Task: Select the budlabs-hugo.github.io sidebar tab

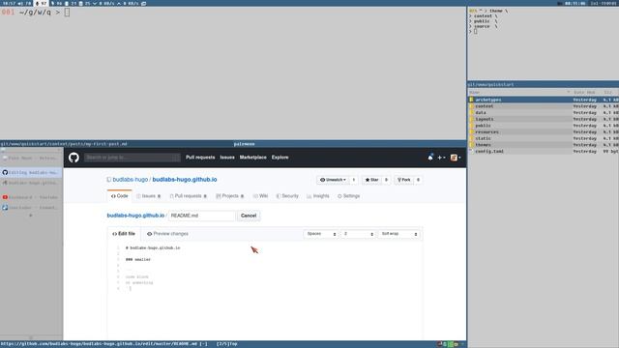Action: click(31, 183)
